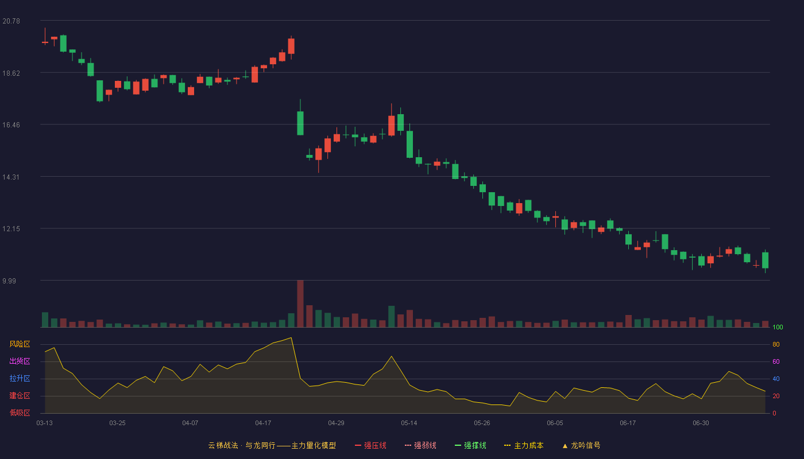The height and width of the screenshot is (459, 804).
Task: Click the 14.31 price axis label
Action: [x=11, y=177]
